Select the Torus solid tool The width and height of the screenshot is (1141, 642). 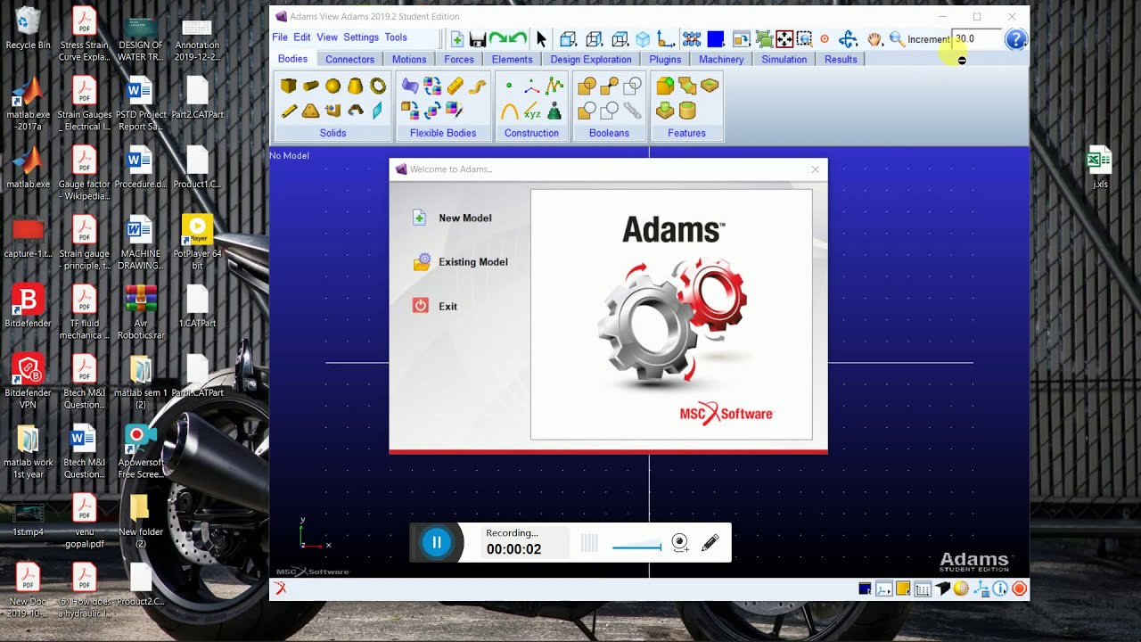point(378,86)
